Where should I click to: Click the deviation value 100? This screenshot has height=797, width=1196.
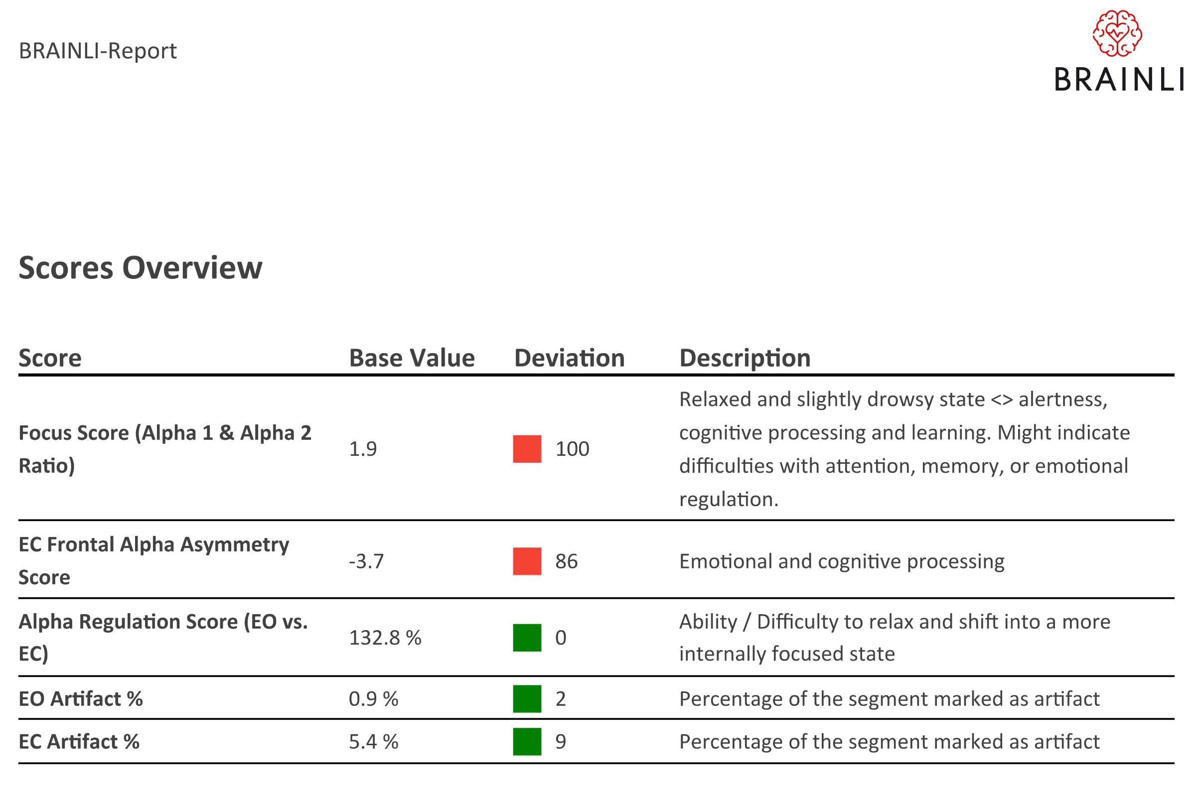coord(572,449)
